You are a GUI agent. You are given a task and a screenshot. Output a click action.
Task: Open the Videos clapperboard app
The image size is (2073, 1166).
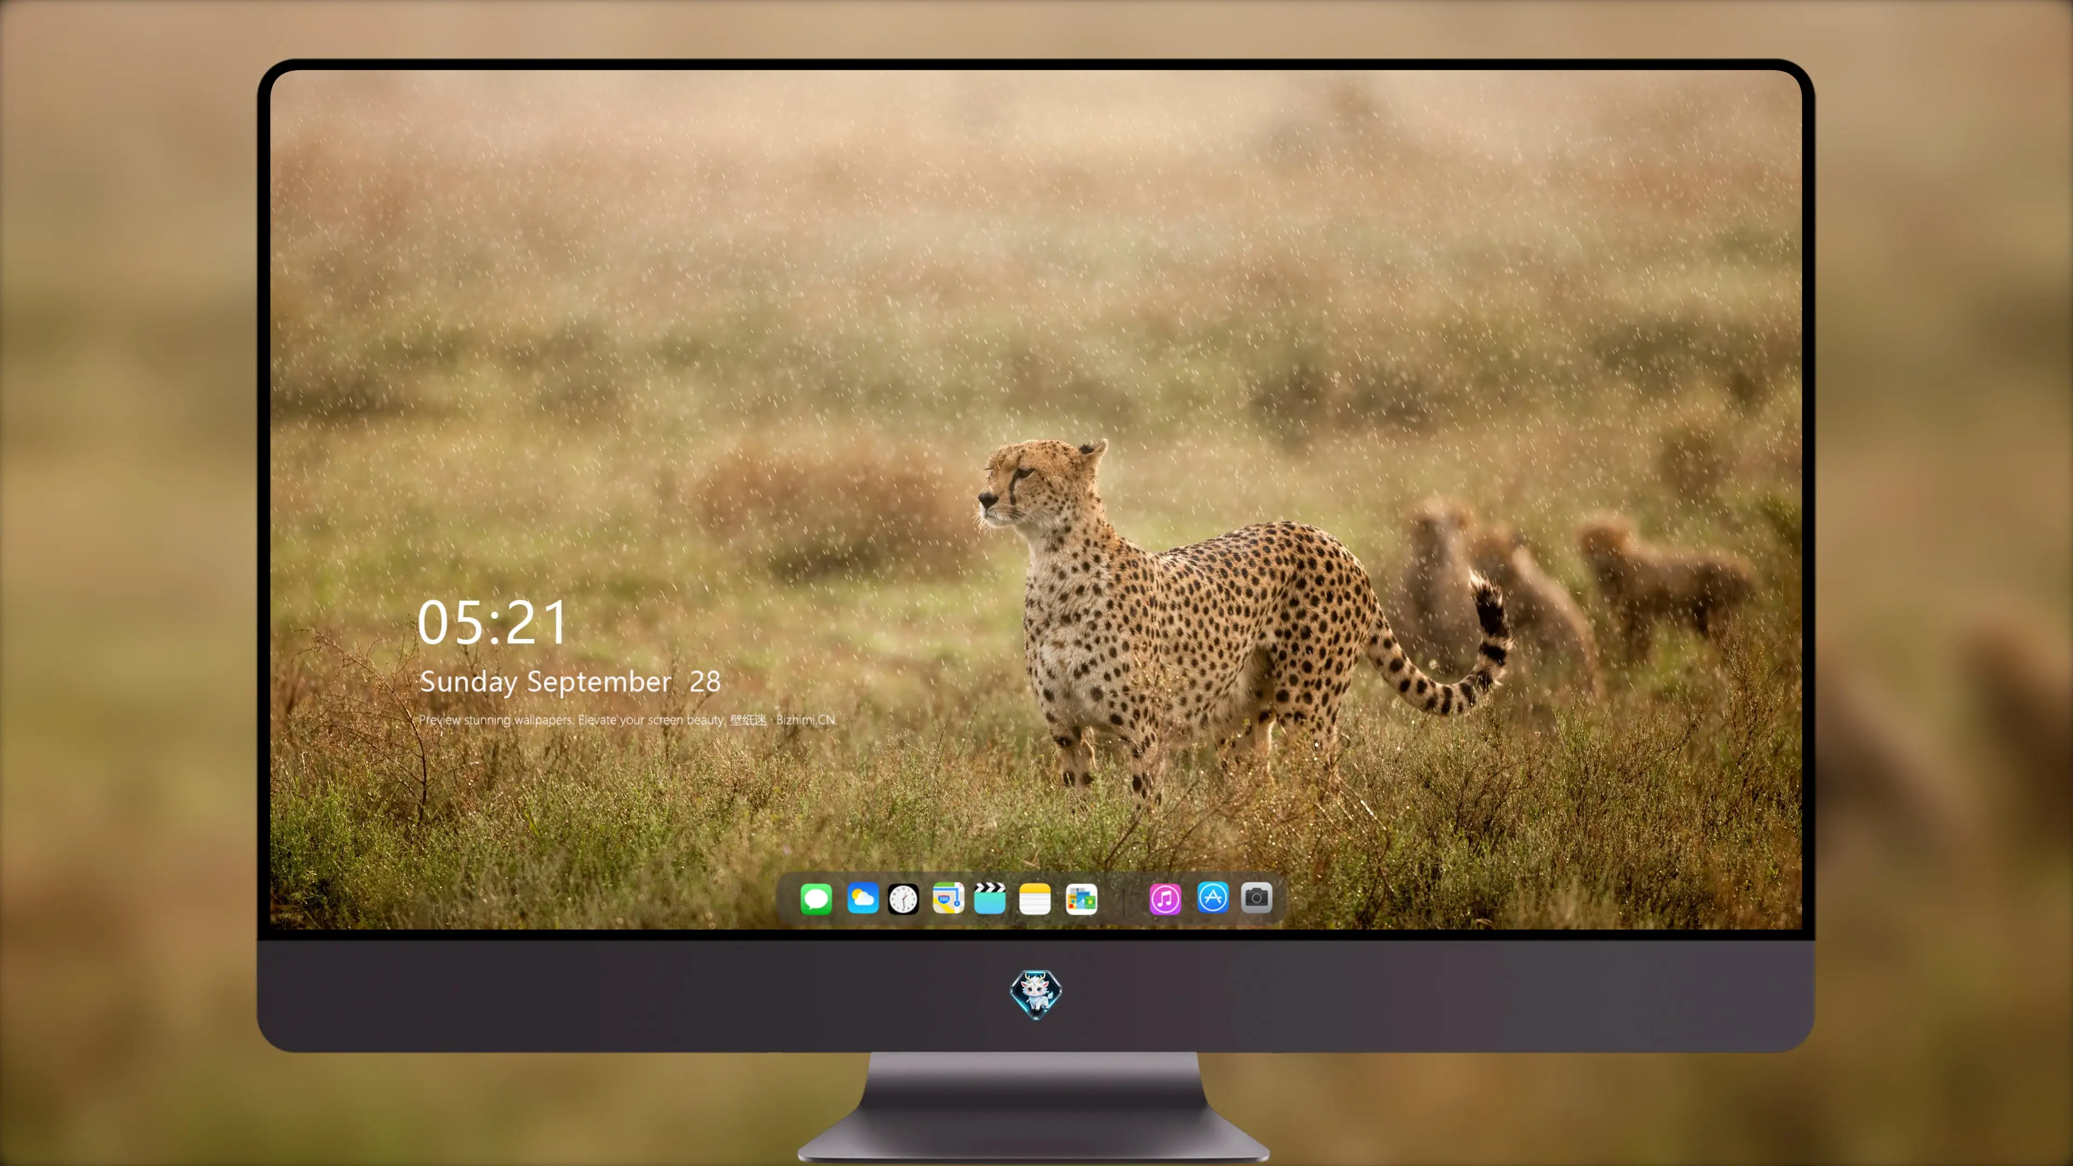[x=990, y=899]
